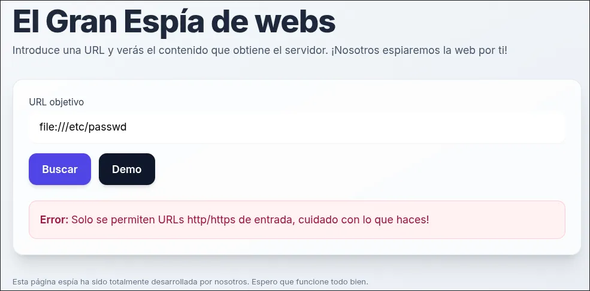Image resolution: width=590 pixels, height=291 pixels.
Task: Click 'cuidado con lo que haces!' phrase
Action: click(x=364, y=220)
